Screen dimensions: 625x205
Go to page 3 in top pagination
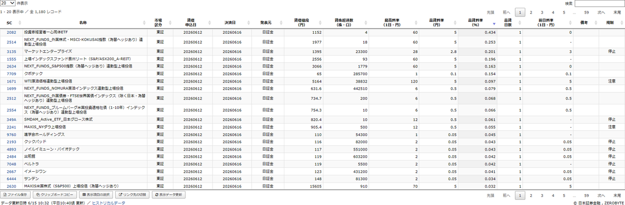click(x=542, y=12)
